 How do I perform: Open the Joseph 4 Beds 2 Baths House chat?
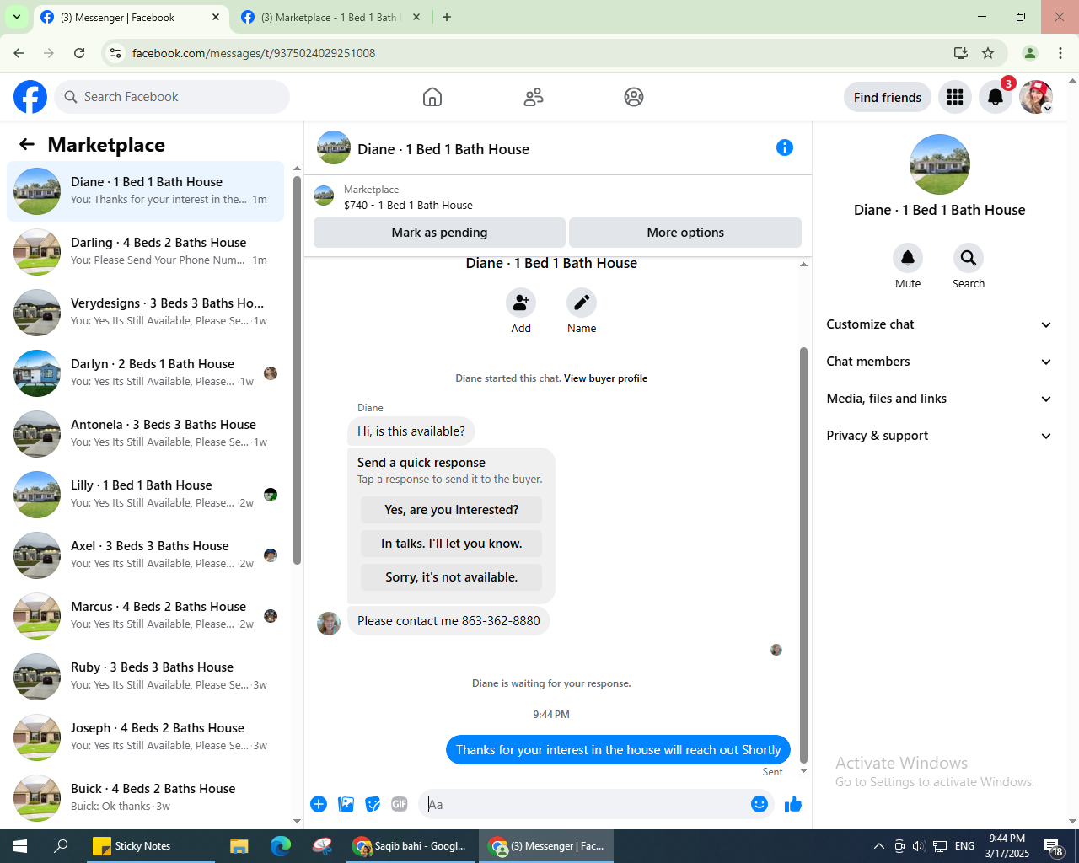[x=146, y=737]
